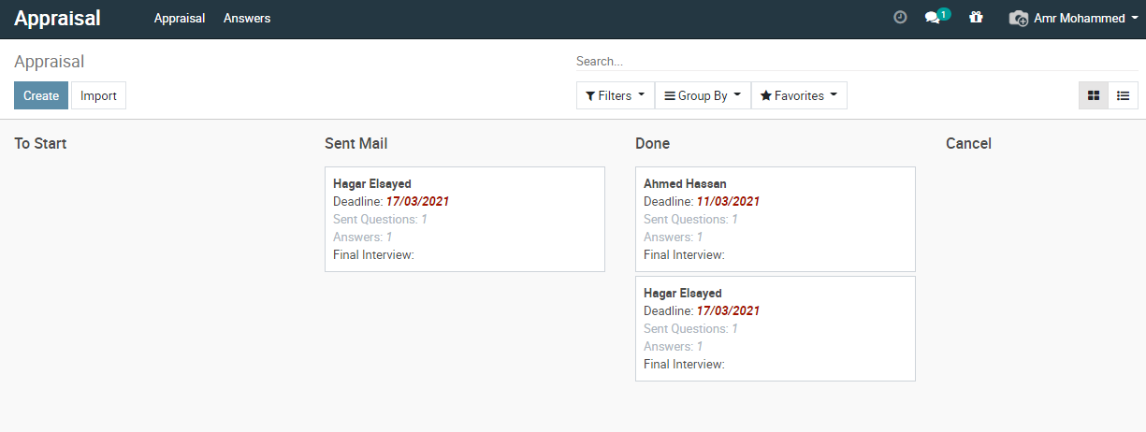Open the Filters dropdown

pyautogui.click(x=616, y=95)
